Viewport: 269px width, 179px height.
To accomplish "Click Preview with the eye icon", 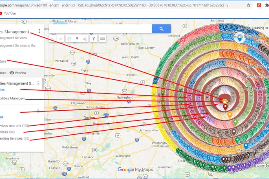I will [x=18, y=73].
